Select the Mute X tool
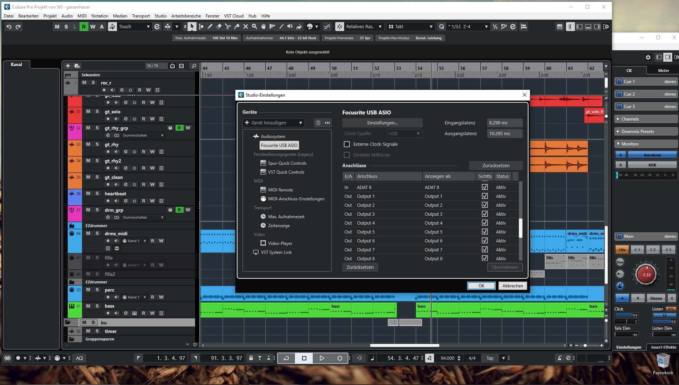The width and height of the screenshot is (679, 385). (x=246, y=27)
